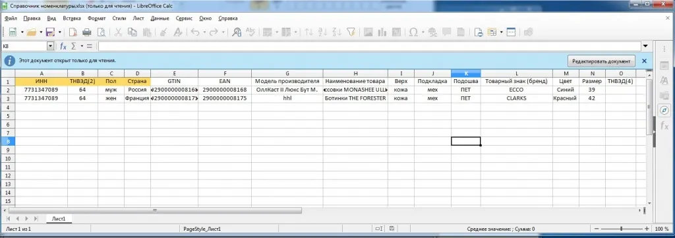Open the Function Wizard fx icon
The width and height of the screenshot is (675, 238).
[x=63, y=46]
